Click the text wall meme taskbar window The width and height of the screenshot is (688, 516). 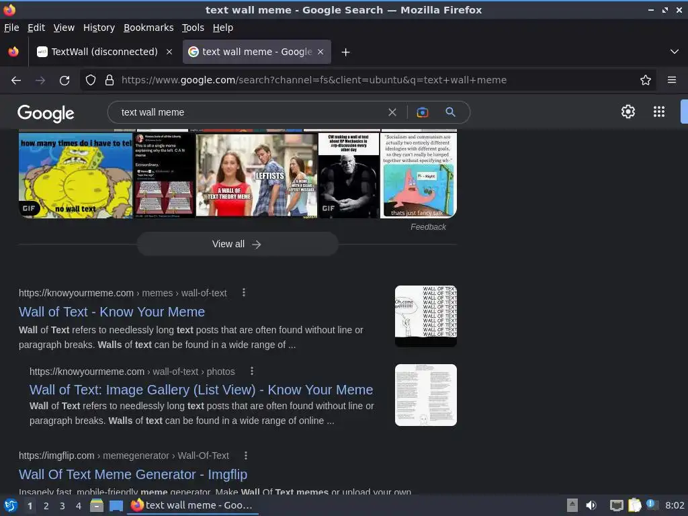click(x=193, y=505)
